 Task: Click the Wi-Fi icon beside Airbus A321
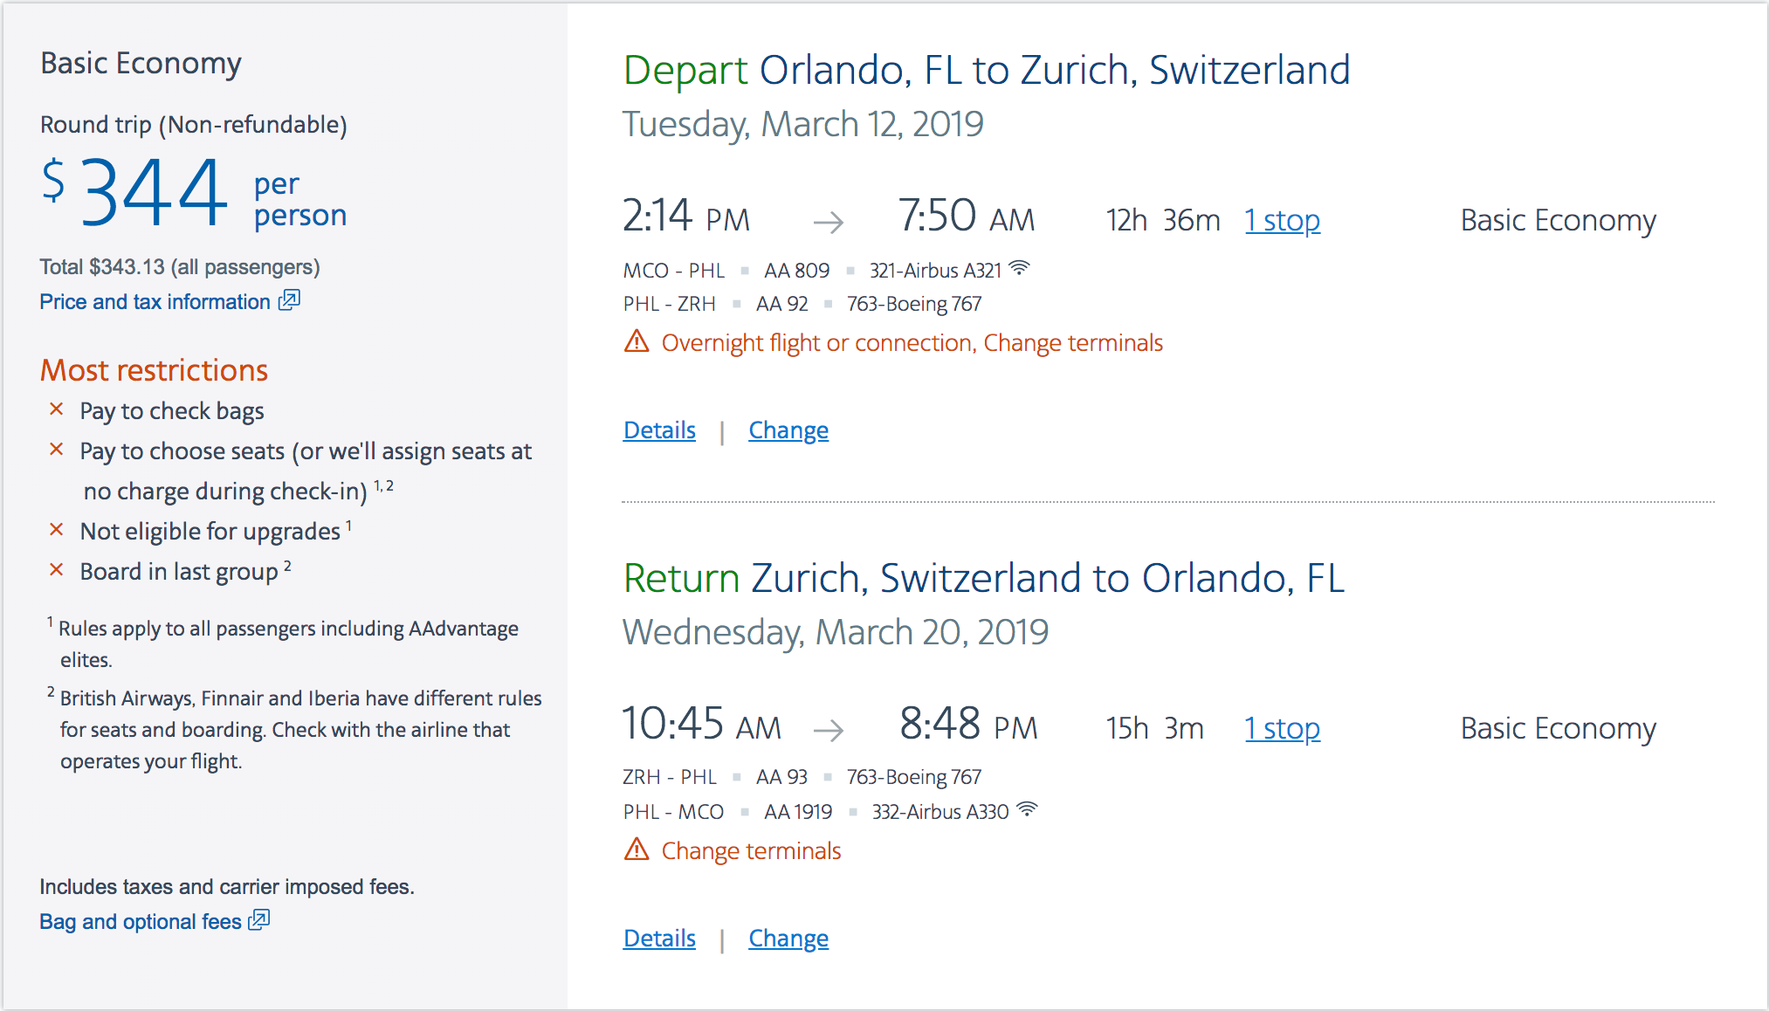(1019, 268)
